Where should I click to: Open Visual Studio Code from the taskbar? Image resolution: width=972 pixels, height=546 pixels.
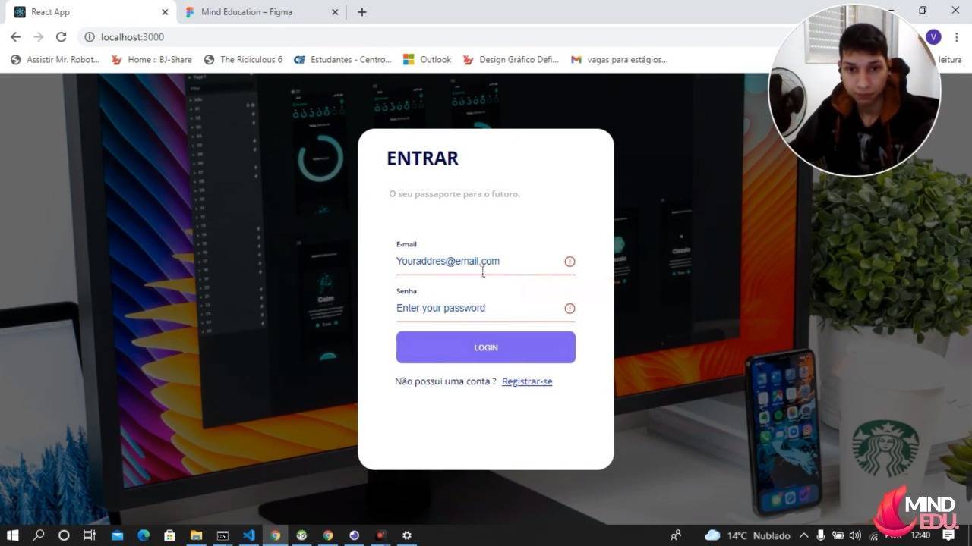pyautogui.click(x=248, y=535)
